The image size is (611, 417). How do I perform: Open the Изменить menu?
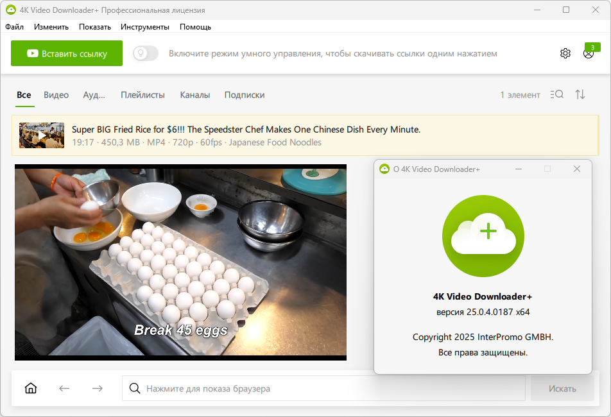[x=51, y=27]
